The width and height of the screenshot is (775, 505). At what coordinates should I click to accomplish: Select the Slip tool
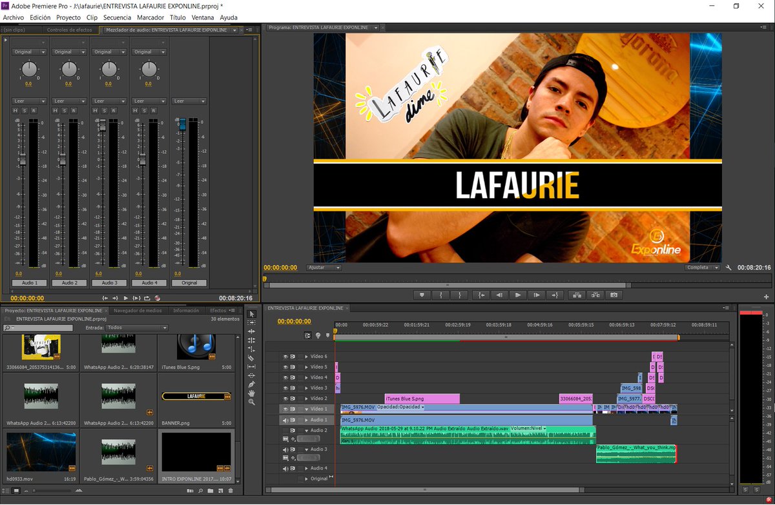coord(252,366)
